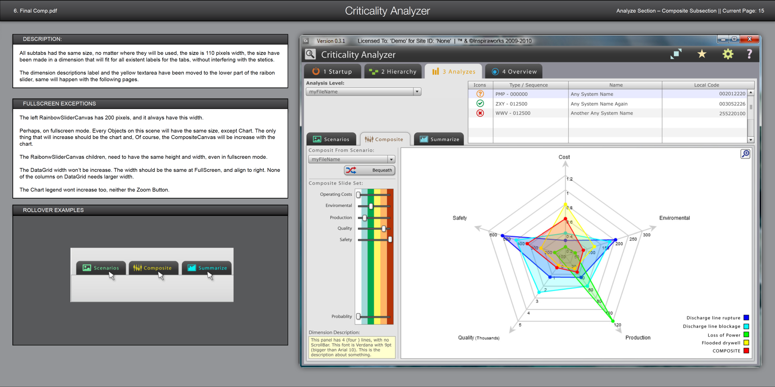Click the red COMPOSITE legend swatch
This screenshot has width=775, height=387.
pyautogui.click(x=746, y=351)
